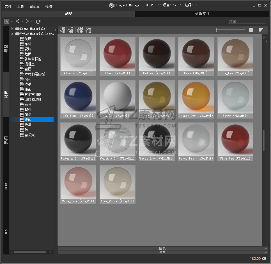Go back with the left arrow
Screen dimensions: 271x264
[x=18, y=21]
